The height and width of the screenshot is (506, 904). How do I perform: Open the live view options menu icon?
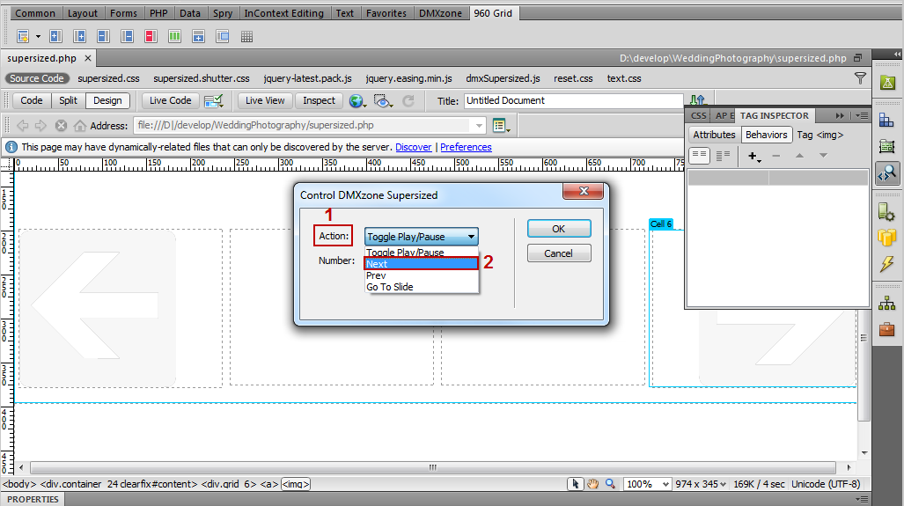tap(501, 125)
